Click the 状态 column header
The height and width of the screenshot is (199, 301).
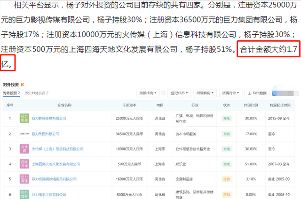(227, 105)
